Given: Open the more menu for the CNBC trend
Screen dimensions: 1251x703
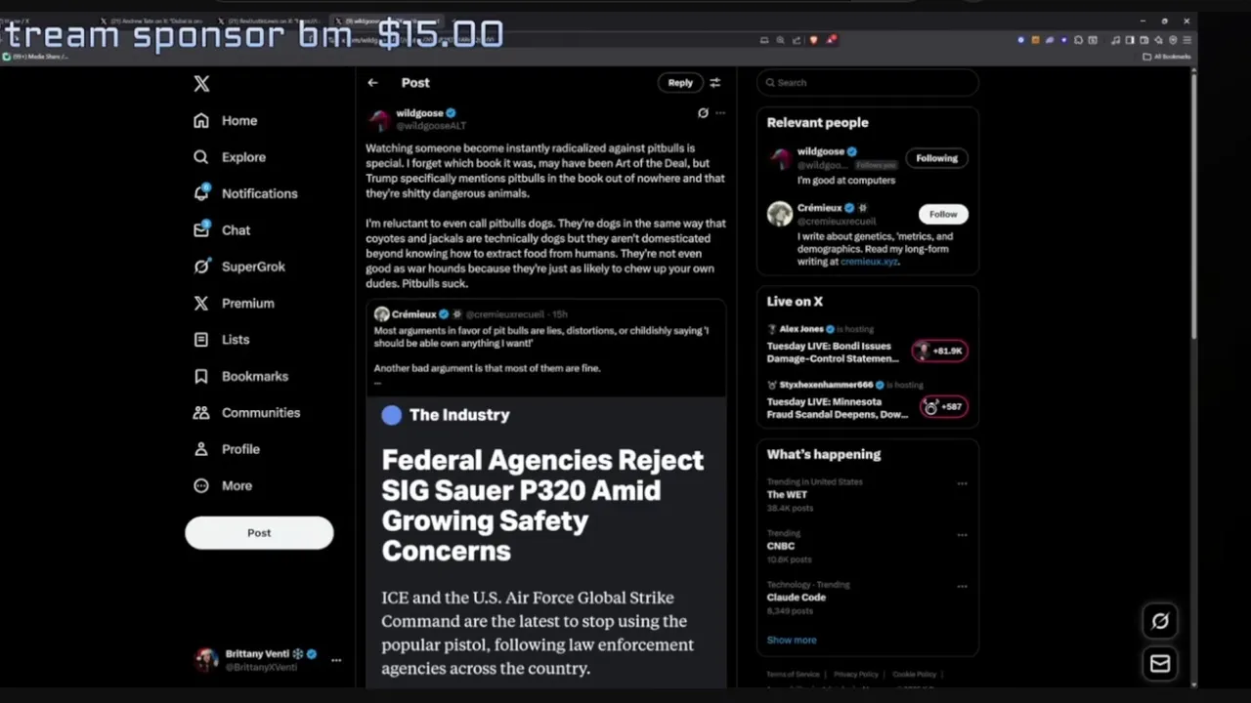Looking at the screenshot, I should pos(962,535).
